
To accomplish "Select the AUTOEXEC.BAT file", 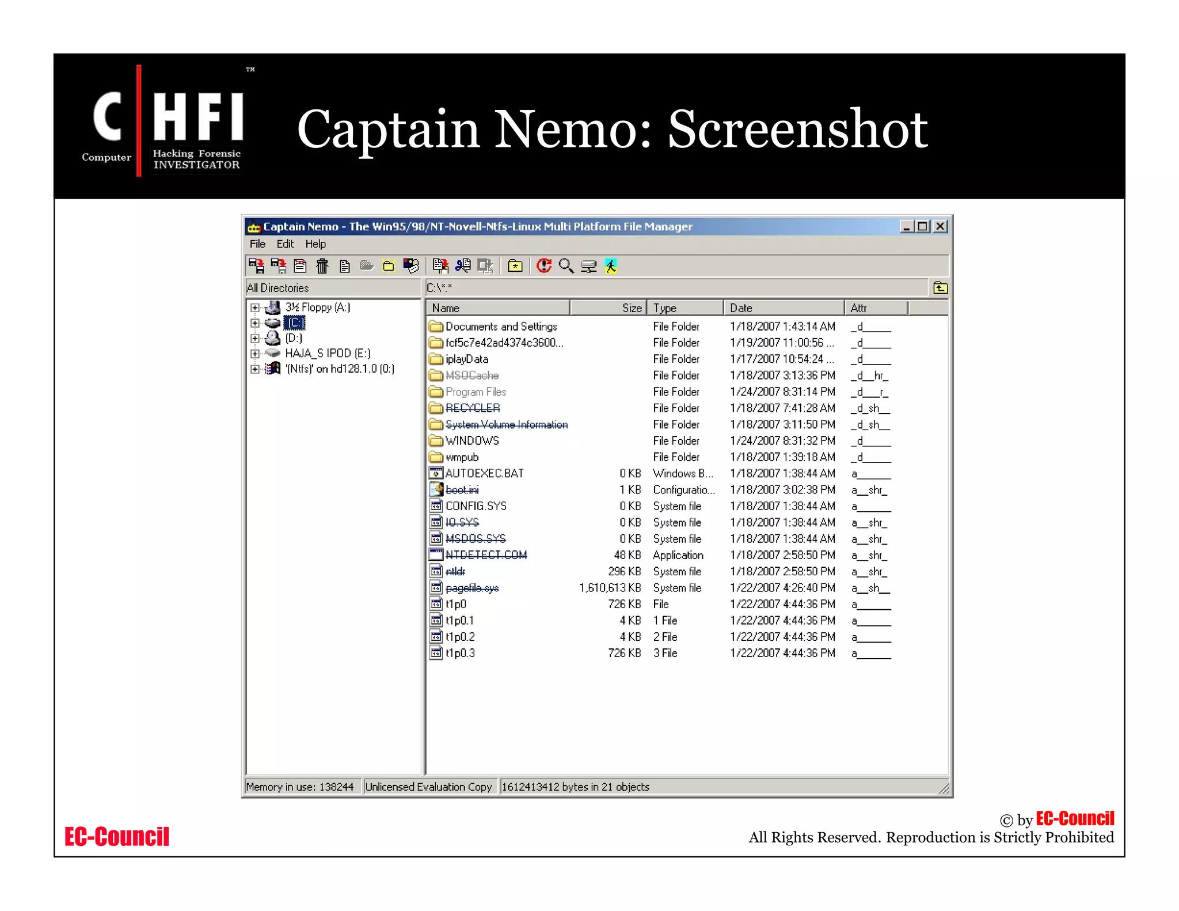I will coord(484,473).
